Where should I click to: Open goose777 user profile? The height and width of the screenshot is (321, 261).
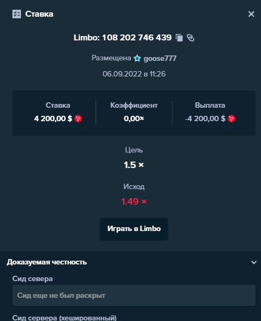160,59
